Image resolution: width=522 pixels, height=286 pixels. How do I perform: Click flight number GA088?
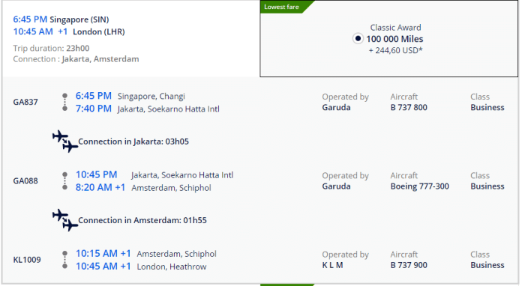pyautogui.click(x=25, y=180)
